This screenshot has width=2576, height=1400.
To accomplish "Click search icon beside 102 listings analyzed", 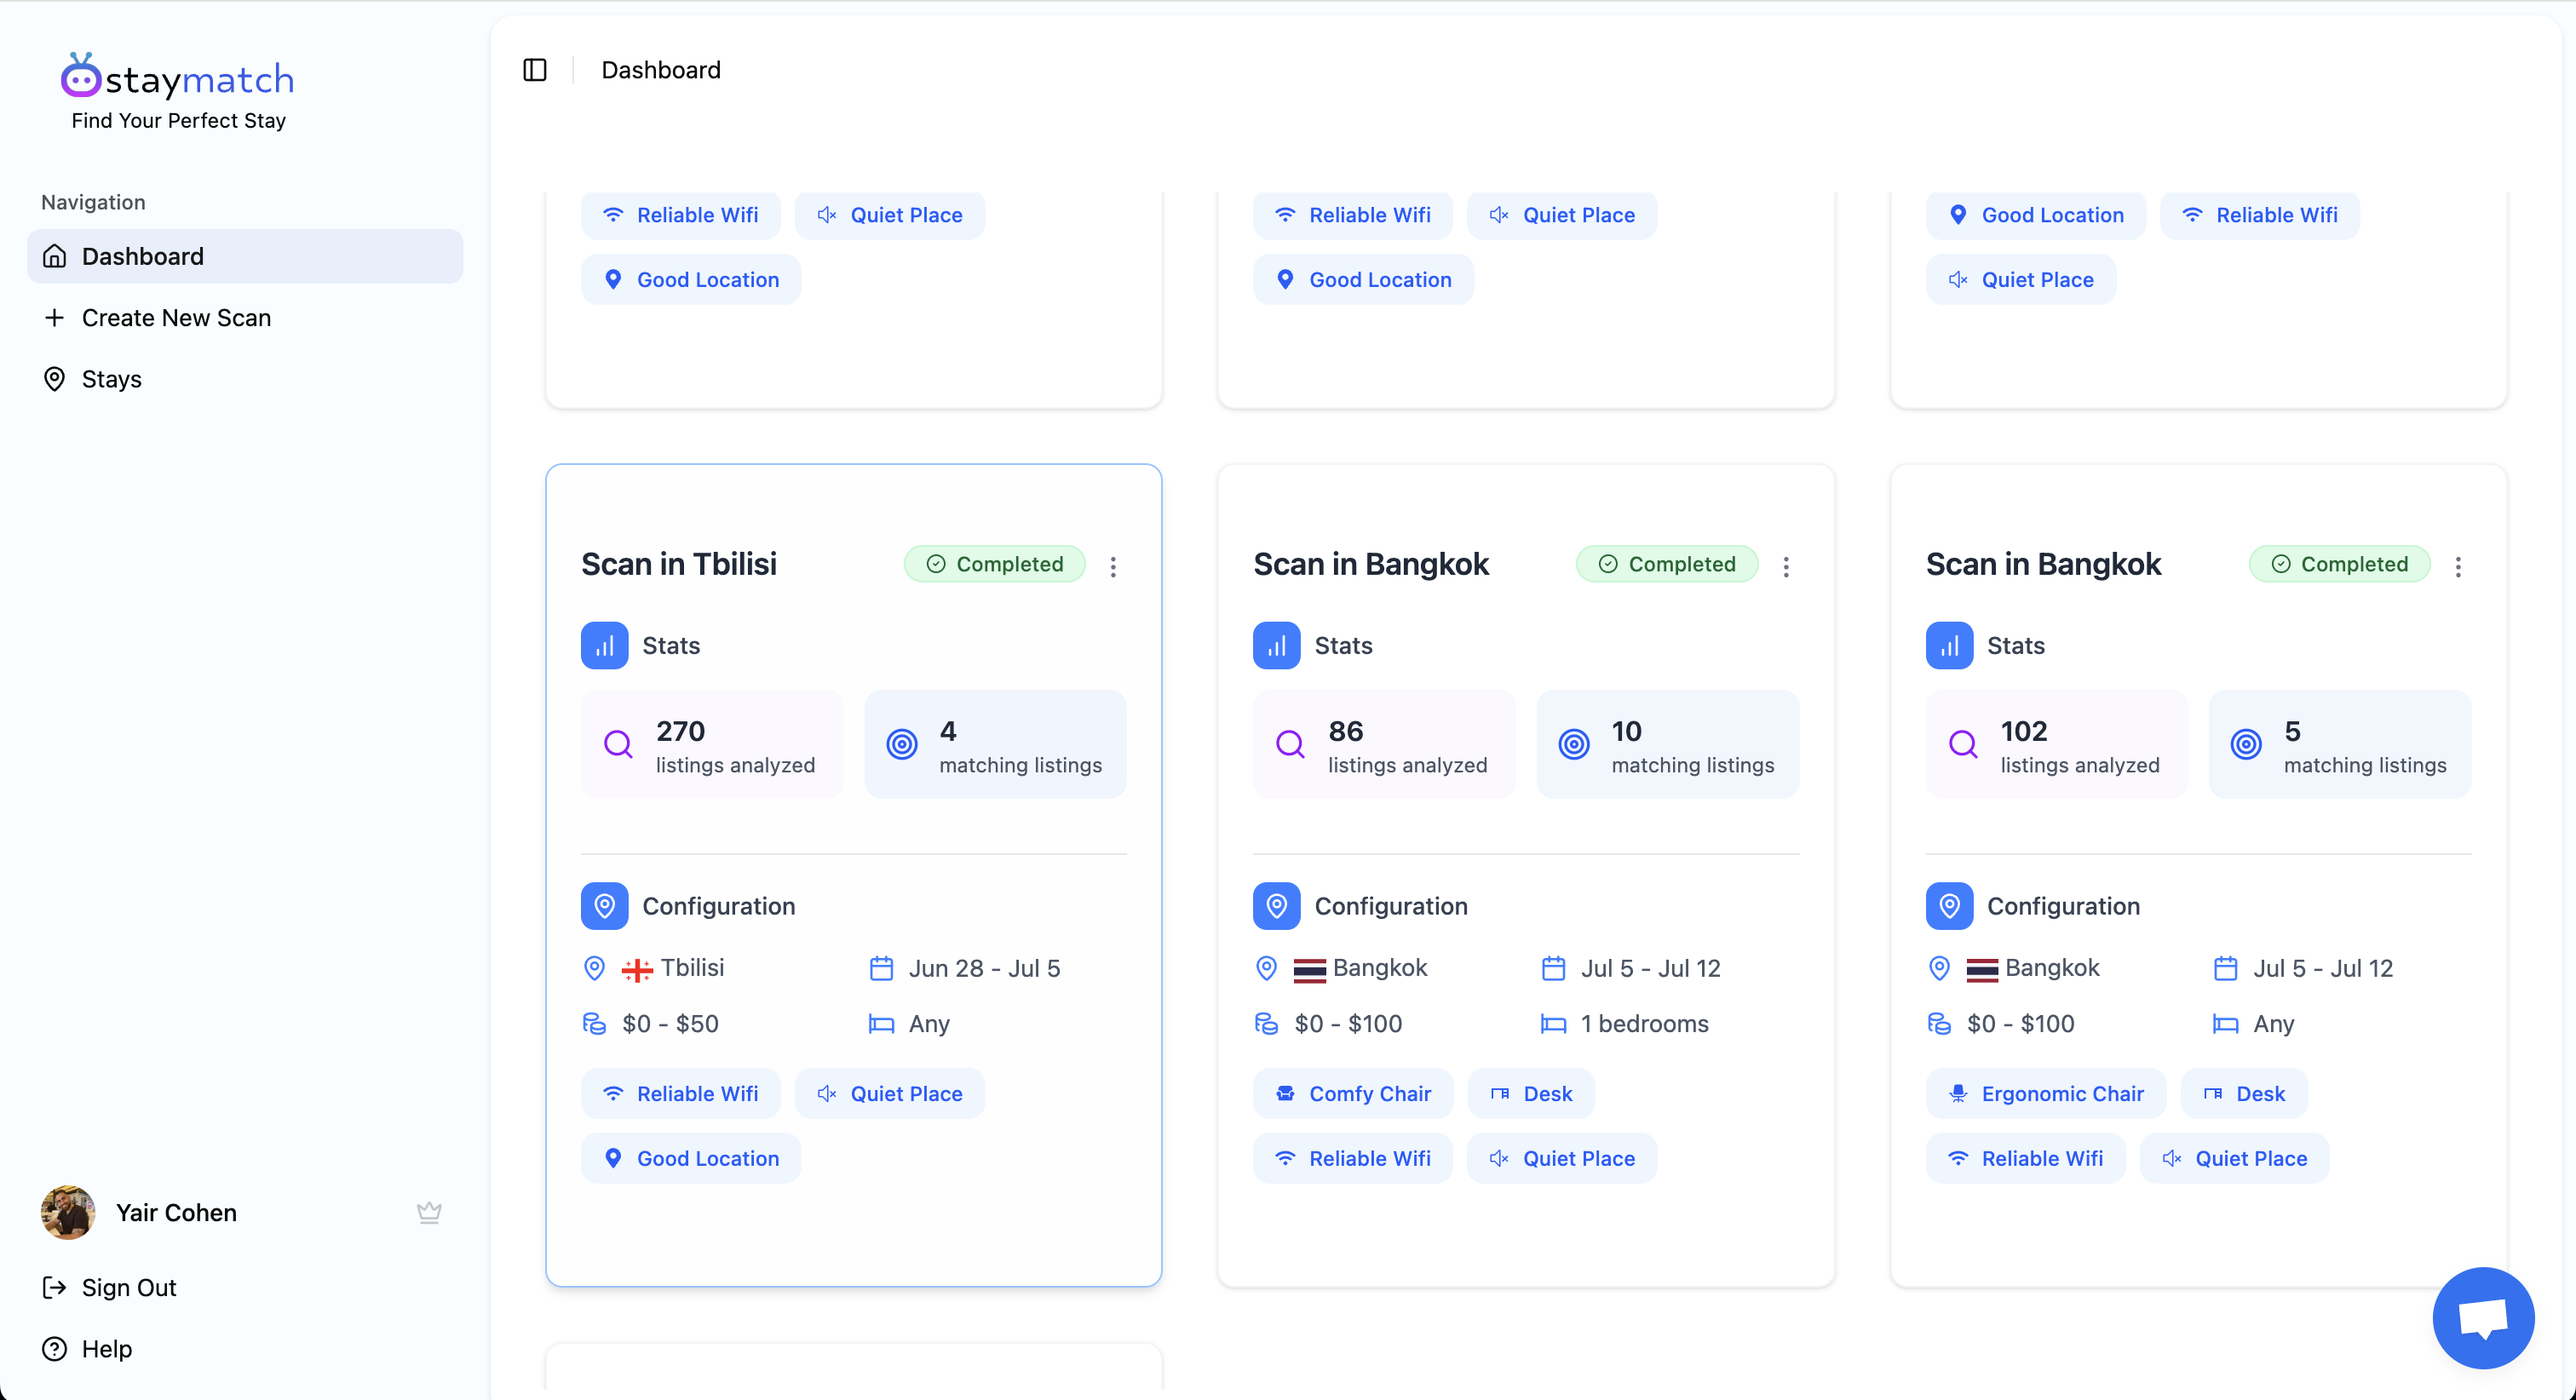I will coord(1963,744).
